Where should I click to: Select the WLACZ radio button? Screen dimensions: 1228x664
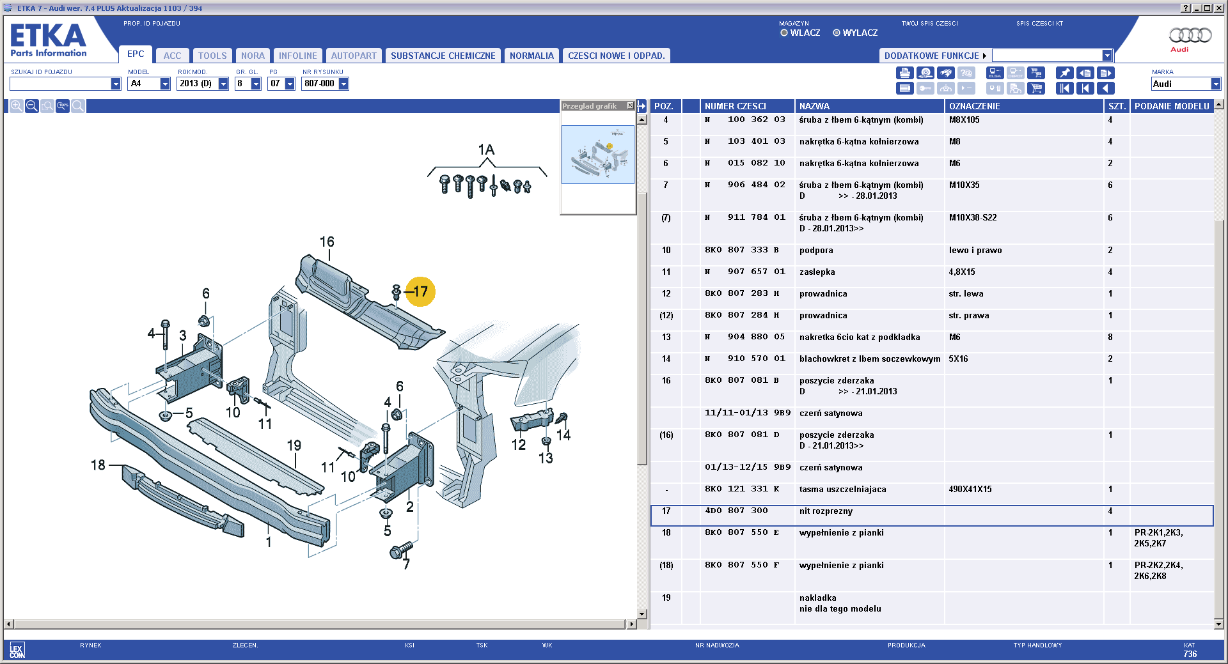click(x=784, y=33)
